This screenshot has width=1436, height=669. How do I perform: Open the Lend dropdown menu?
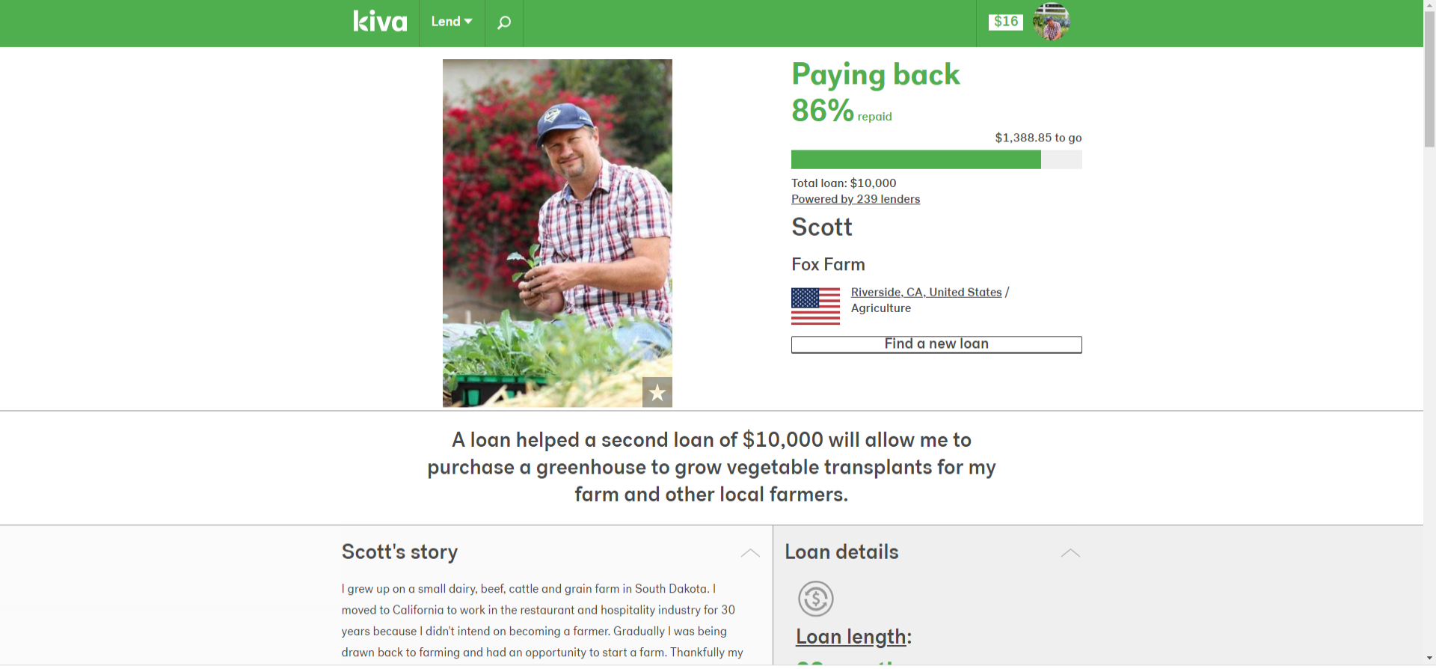pos(452,22)
